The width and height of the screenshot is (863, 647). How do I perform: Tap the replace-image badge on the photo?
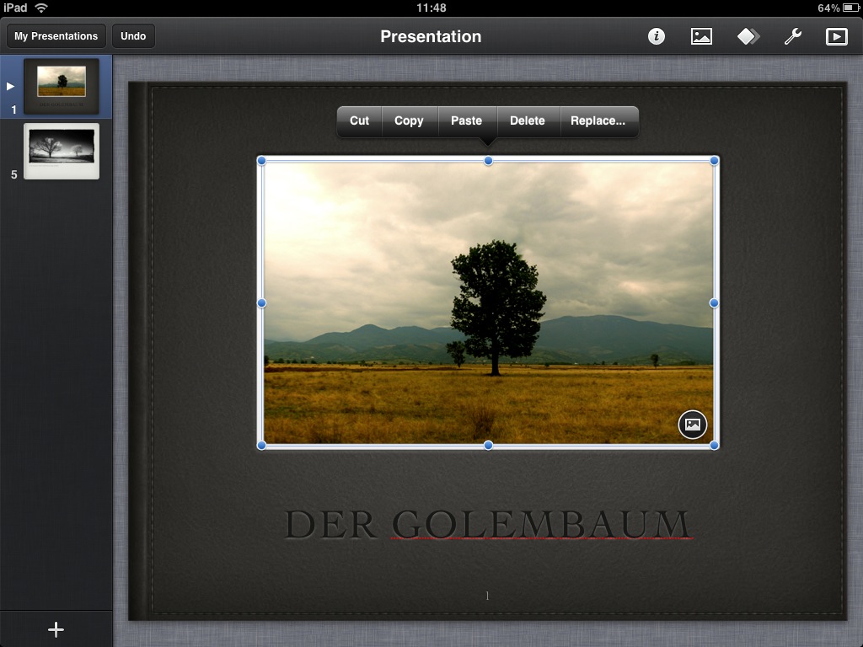pyautogui.click(x=692, y=425)
